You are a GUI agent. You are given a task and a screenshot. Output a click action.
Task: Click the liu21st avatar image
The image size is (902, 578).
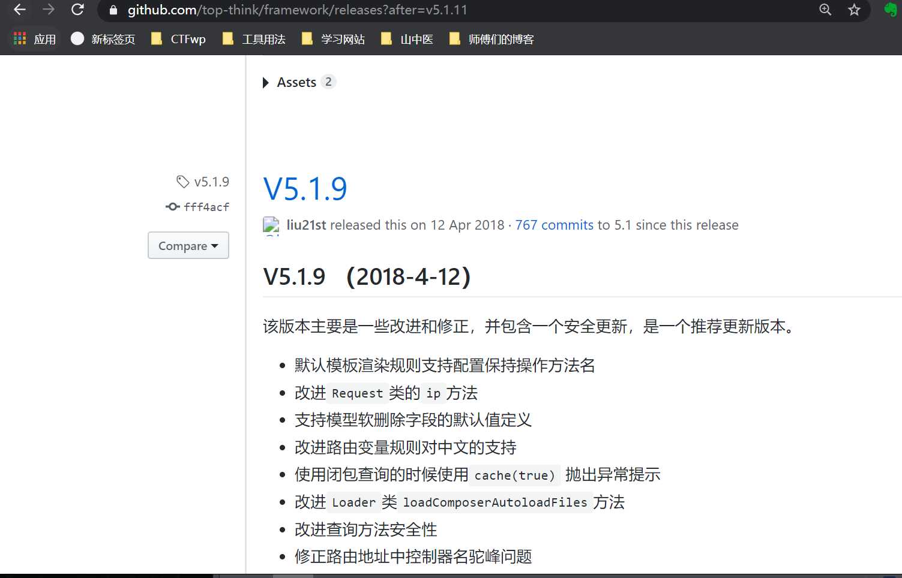(x=271, y=225)
